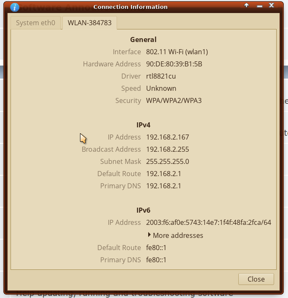Switch to the System eth0 tab
Screen dimensions: 288x298
35,23
